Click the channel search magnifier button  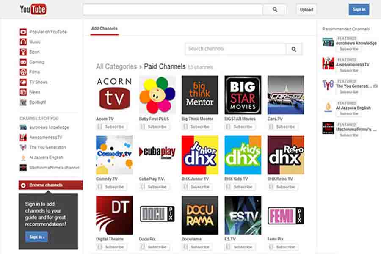pyautogui.click(x=294, y=50)
